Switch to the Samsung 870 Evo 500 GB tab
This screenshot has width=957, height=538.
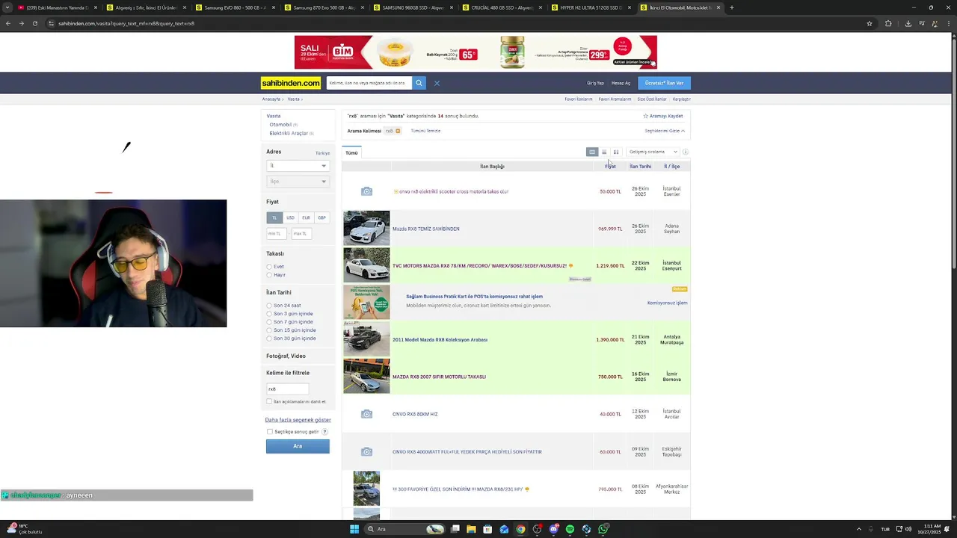click(x=323, y=7)
